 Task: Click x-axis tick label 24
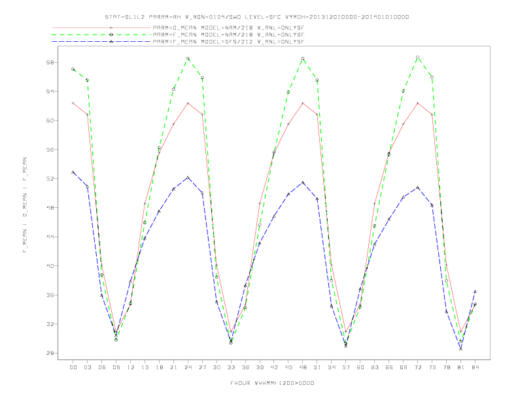[188, 367]
